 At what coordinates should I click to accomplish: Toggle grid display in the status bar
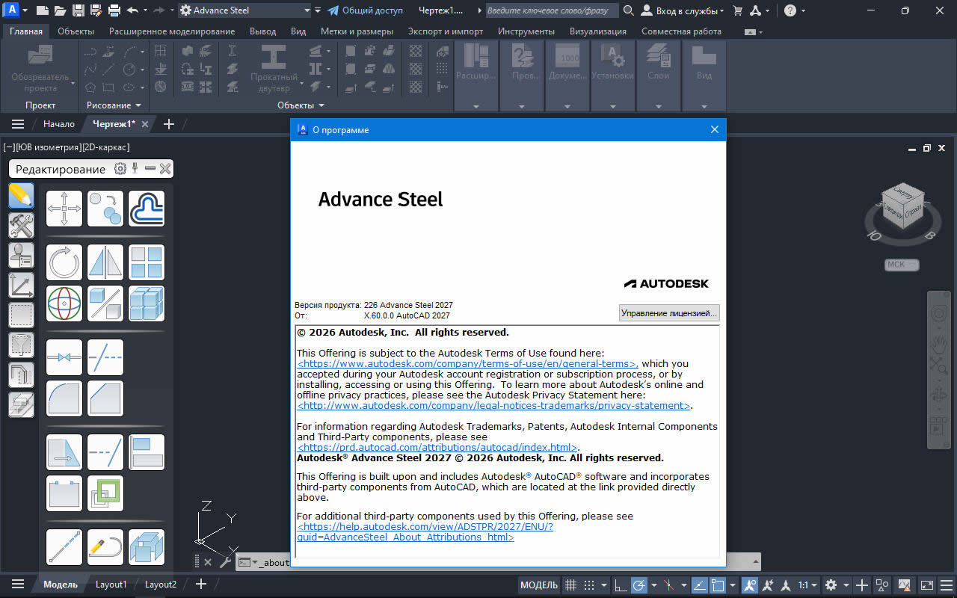(570, 585)
